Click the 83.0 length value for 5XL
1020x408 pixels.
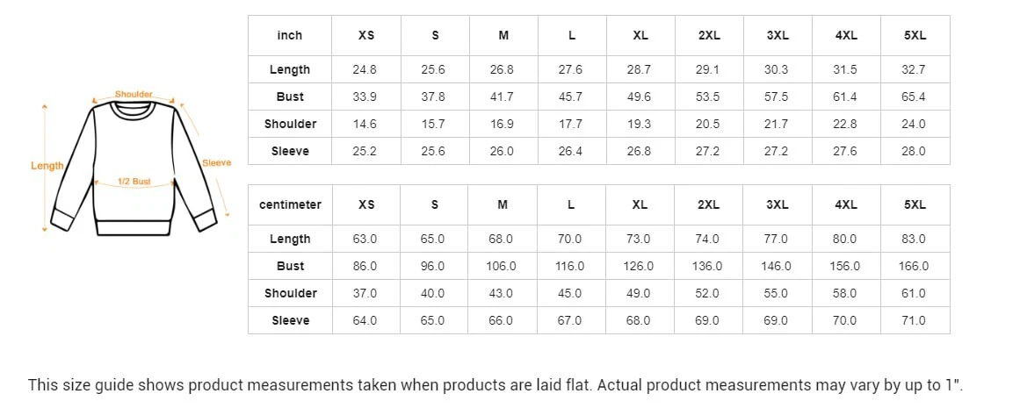pyautogui.click(x=914, y=239)
